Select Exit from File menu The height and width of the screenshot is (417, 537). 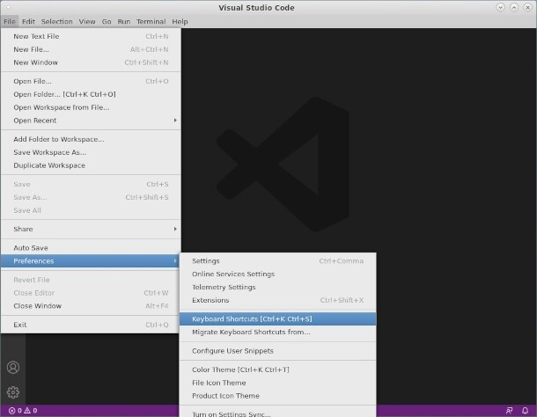[91, 325]
